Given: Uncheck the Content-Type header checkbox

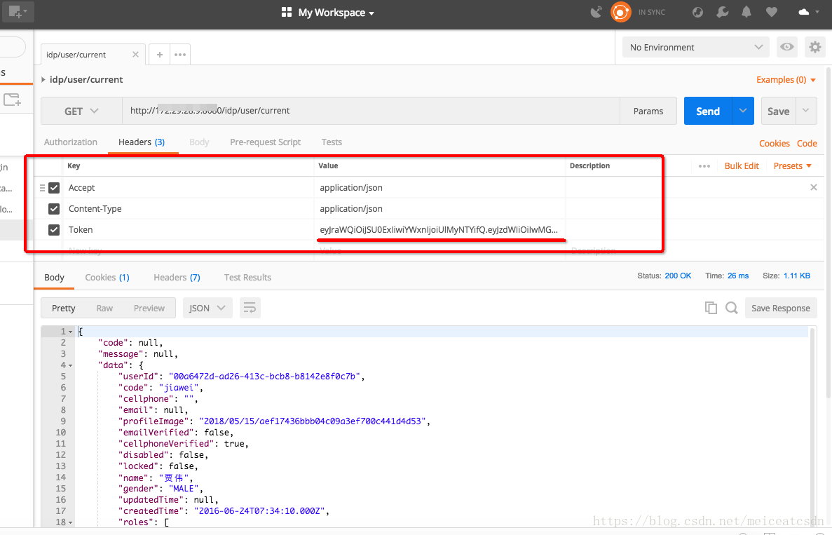Looking at the screenshot, I should [53, 208].
